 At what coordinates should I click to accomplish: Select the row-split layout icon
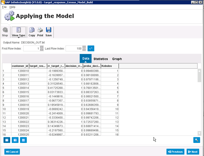(x=23, y=140)
